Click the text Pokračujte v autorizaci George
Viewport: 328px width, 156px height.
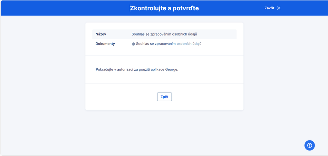137,69
